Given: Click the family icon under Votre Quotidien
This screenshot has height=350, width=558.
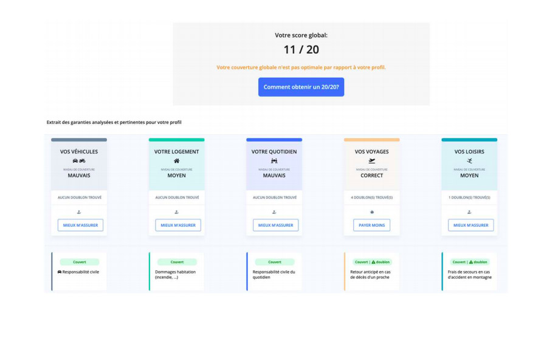Looking at the screenshot, I should 274,161.
